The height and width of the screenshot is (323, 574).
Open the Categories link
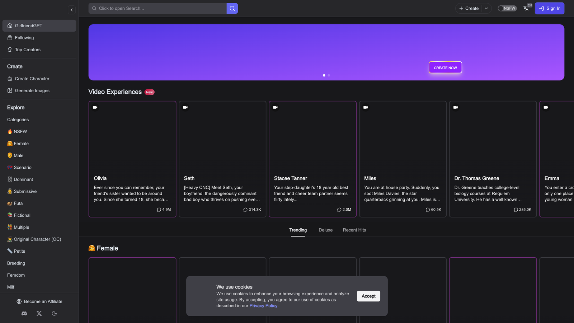pos(18,120)
